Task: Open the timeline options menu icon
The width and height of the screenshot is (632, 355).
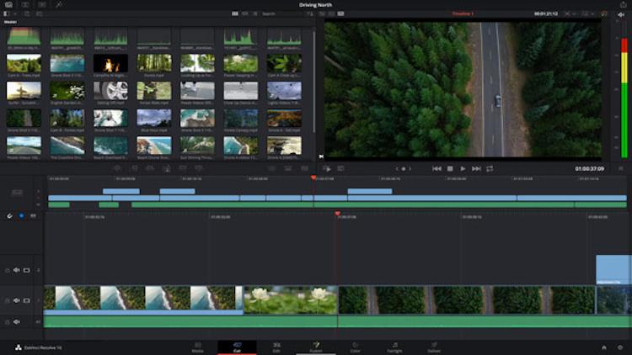Action: [x=621, y=168]
